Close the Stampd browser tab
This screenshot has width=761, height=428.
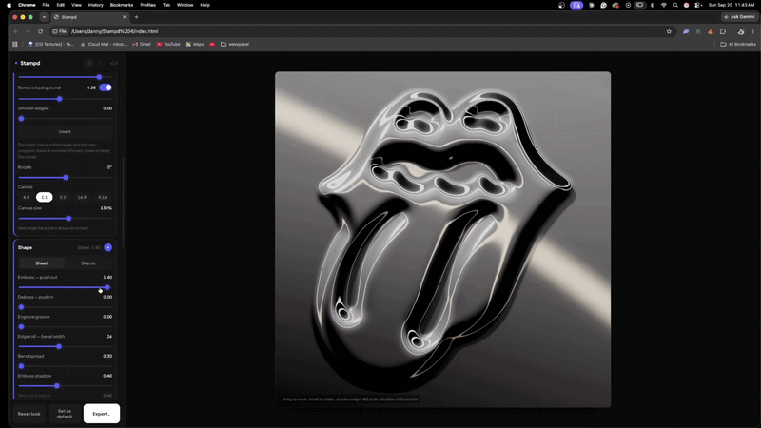(124, 17)
